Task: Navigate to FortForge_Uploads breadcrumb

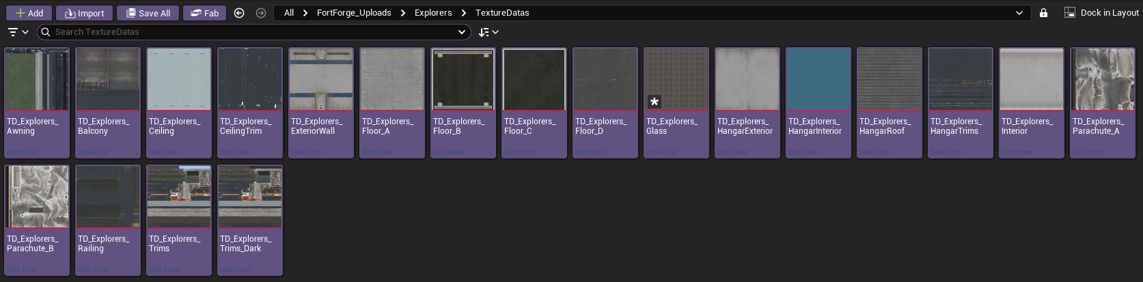Action: [x=354, y=13]
